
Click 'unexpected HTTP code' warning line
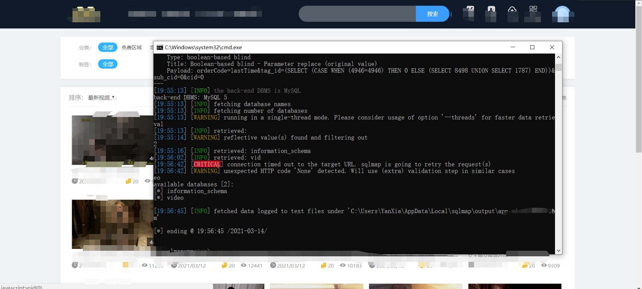334,171
